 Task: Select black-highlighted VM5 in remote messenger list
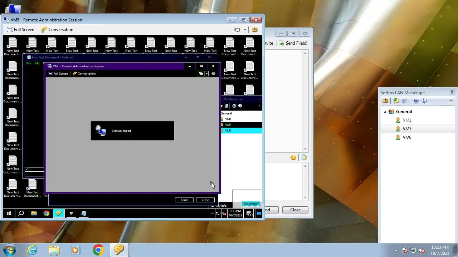click(241, 125)
